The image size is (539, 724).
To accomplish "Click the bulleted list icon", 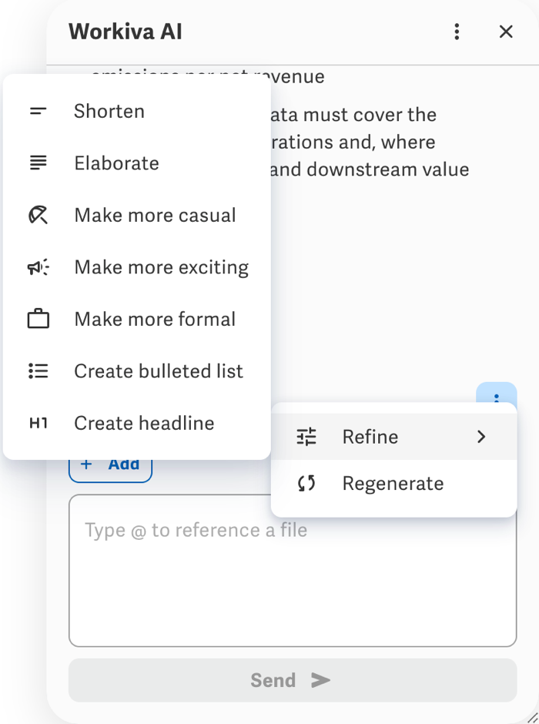I will (38, 371).
